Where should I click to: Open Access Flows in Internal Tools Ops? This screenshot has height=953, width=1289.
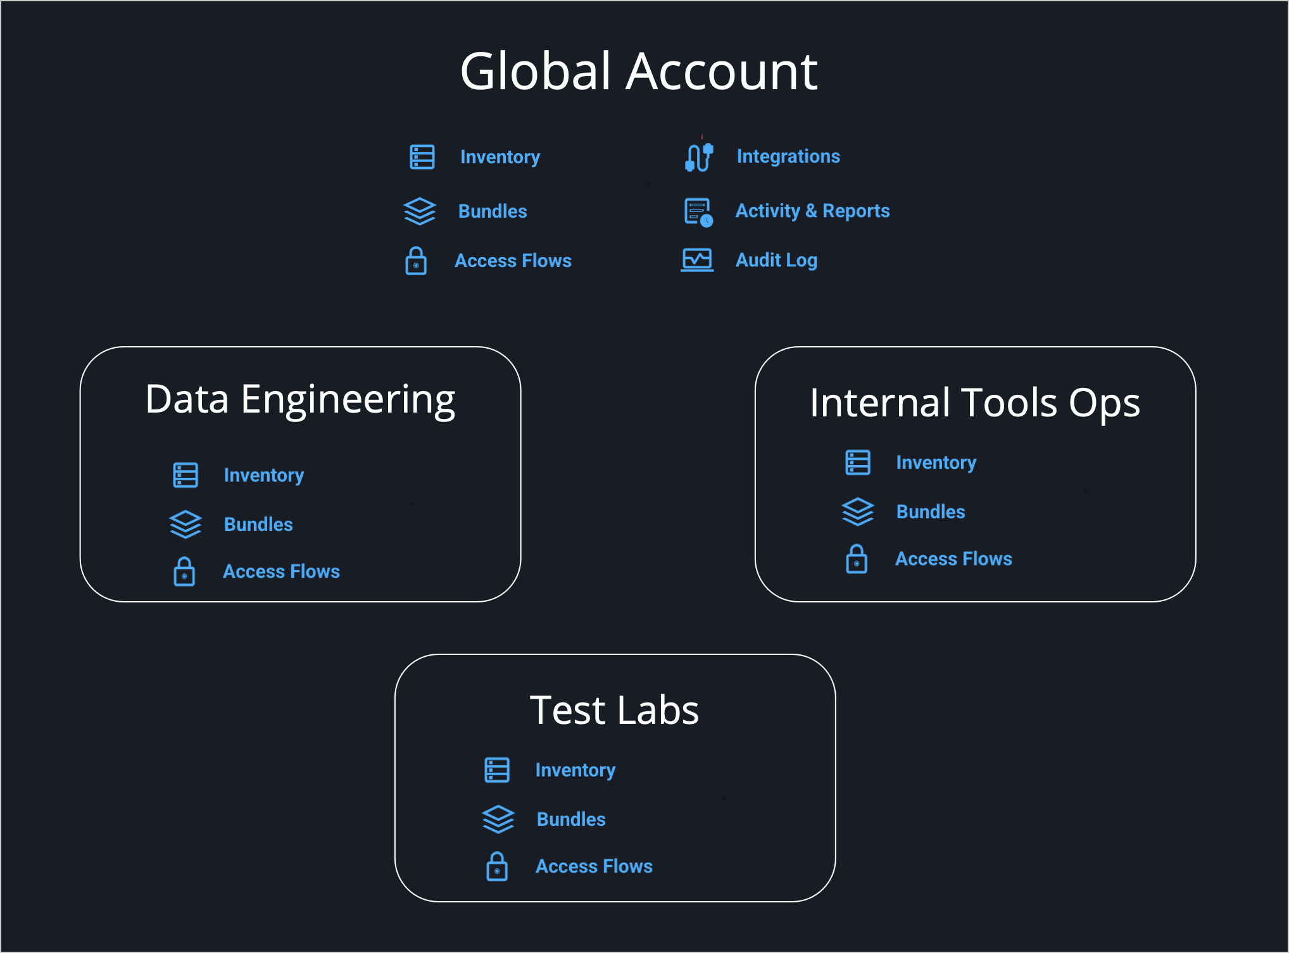pos(953,559)
